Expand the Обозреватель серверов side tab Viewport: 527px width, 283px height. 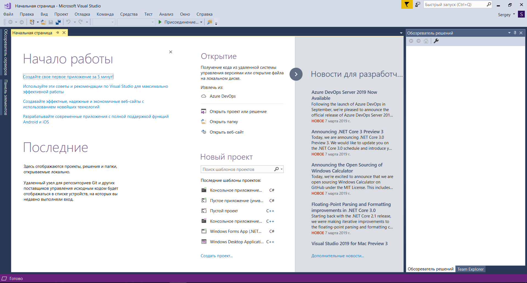(x=5, y=52)
